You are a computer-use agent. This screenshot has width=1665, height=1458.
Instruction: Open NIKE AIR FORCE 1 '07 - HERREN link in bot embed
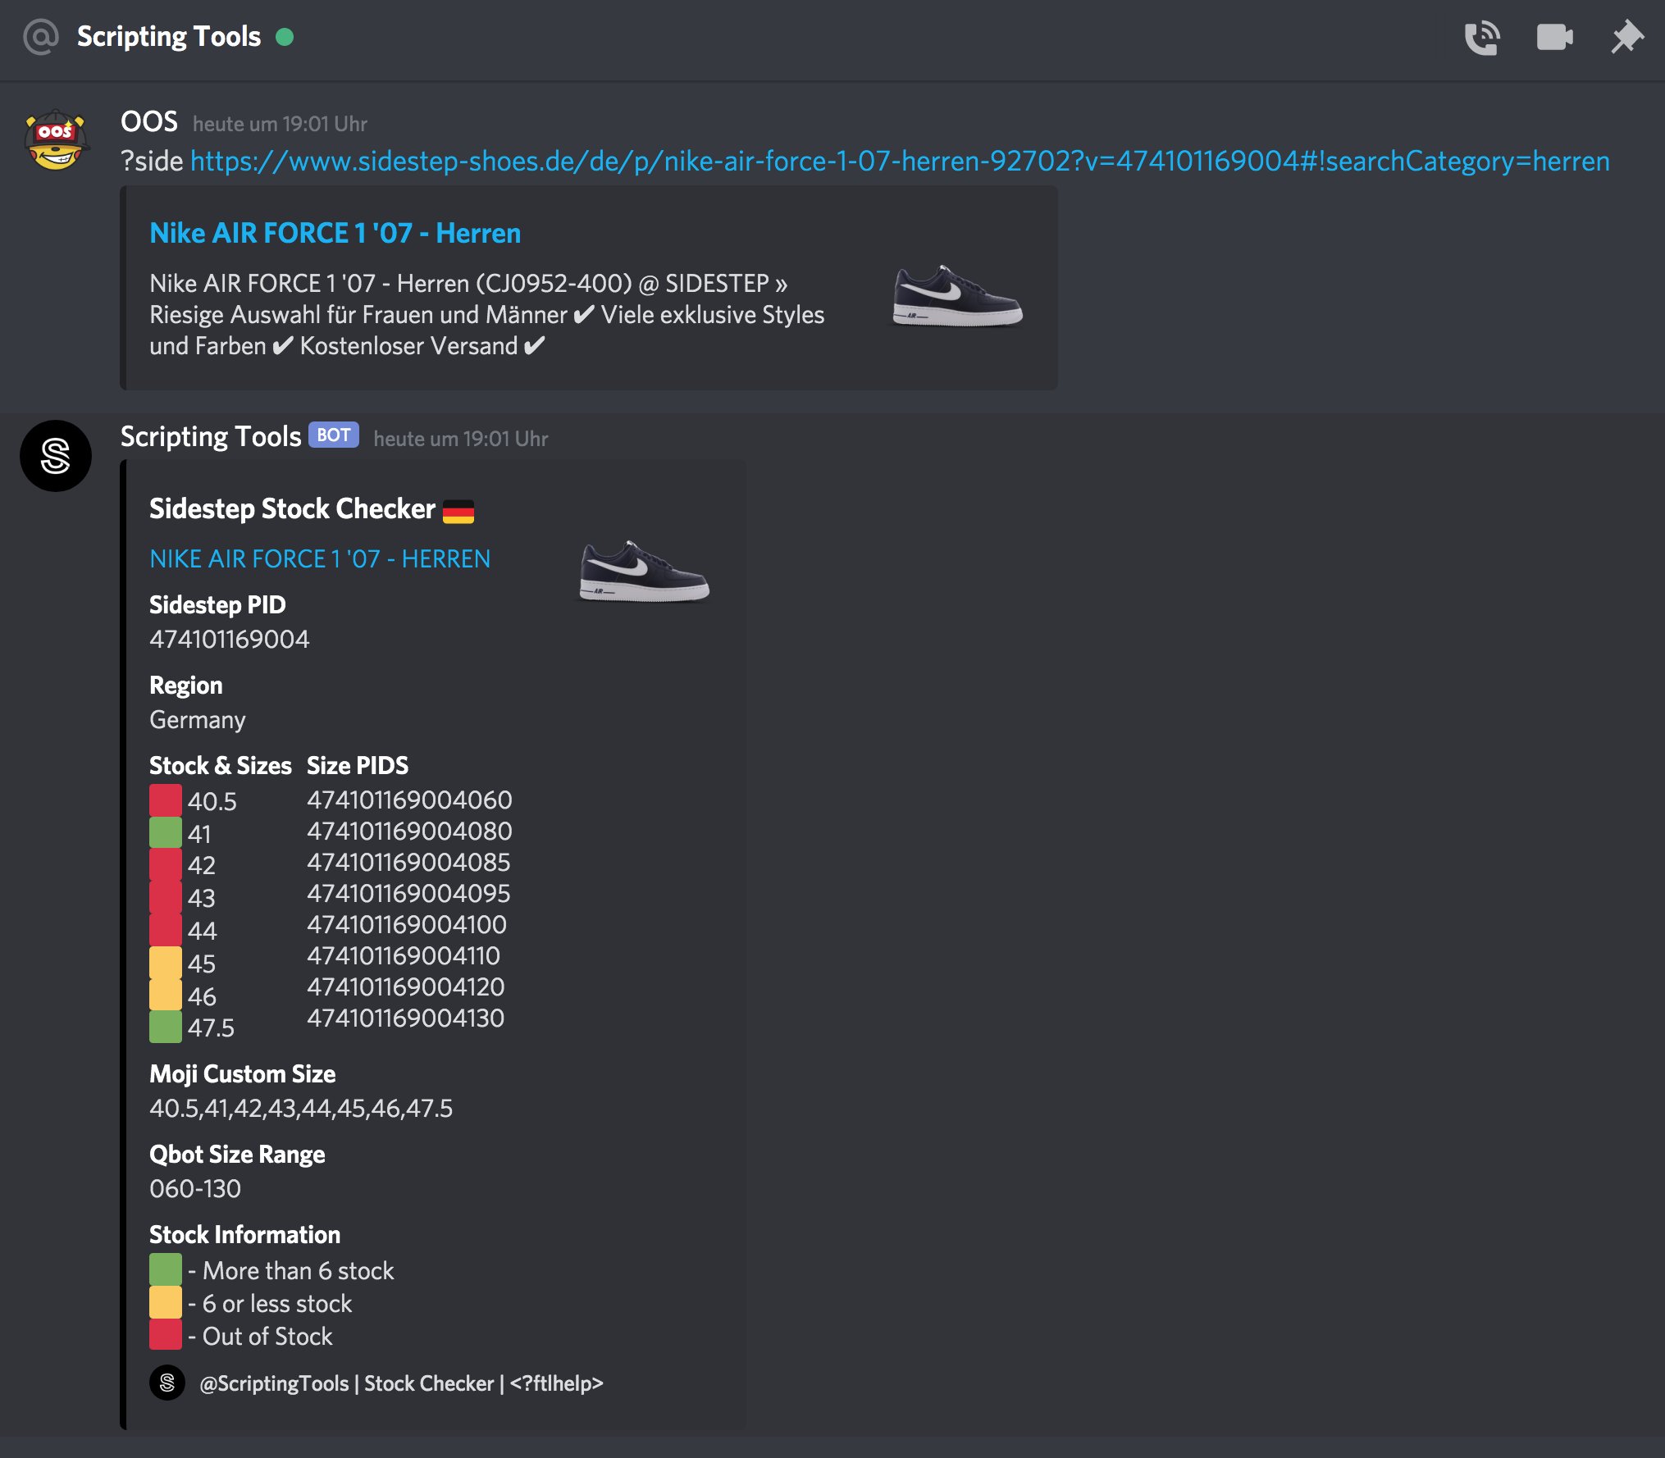[x=320, y=559]
